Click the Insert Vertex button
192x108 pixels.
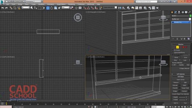181,80
